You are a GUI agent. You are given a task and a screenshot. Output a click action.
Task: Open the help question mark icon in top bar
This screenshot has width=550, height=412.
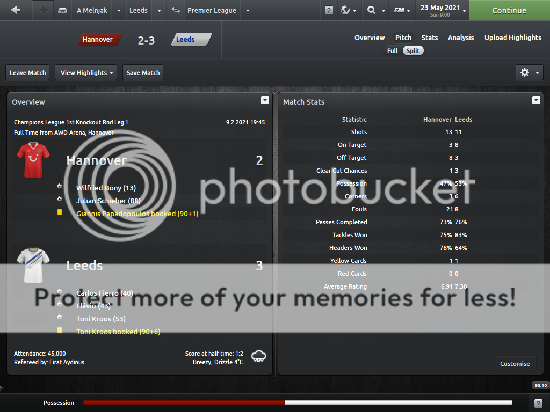[x=329, y=10]
